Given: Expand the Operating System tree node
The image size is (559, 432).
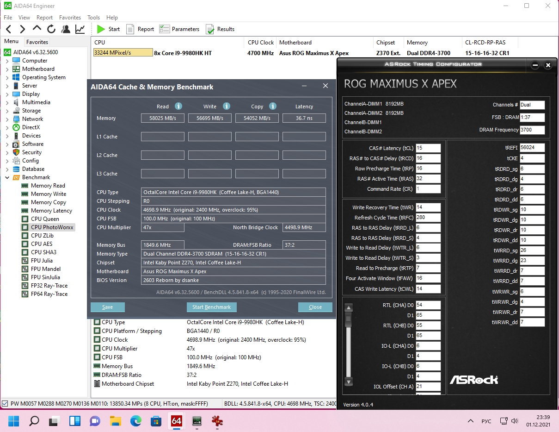Looking at the screenshot, I should pos(7,77).
